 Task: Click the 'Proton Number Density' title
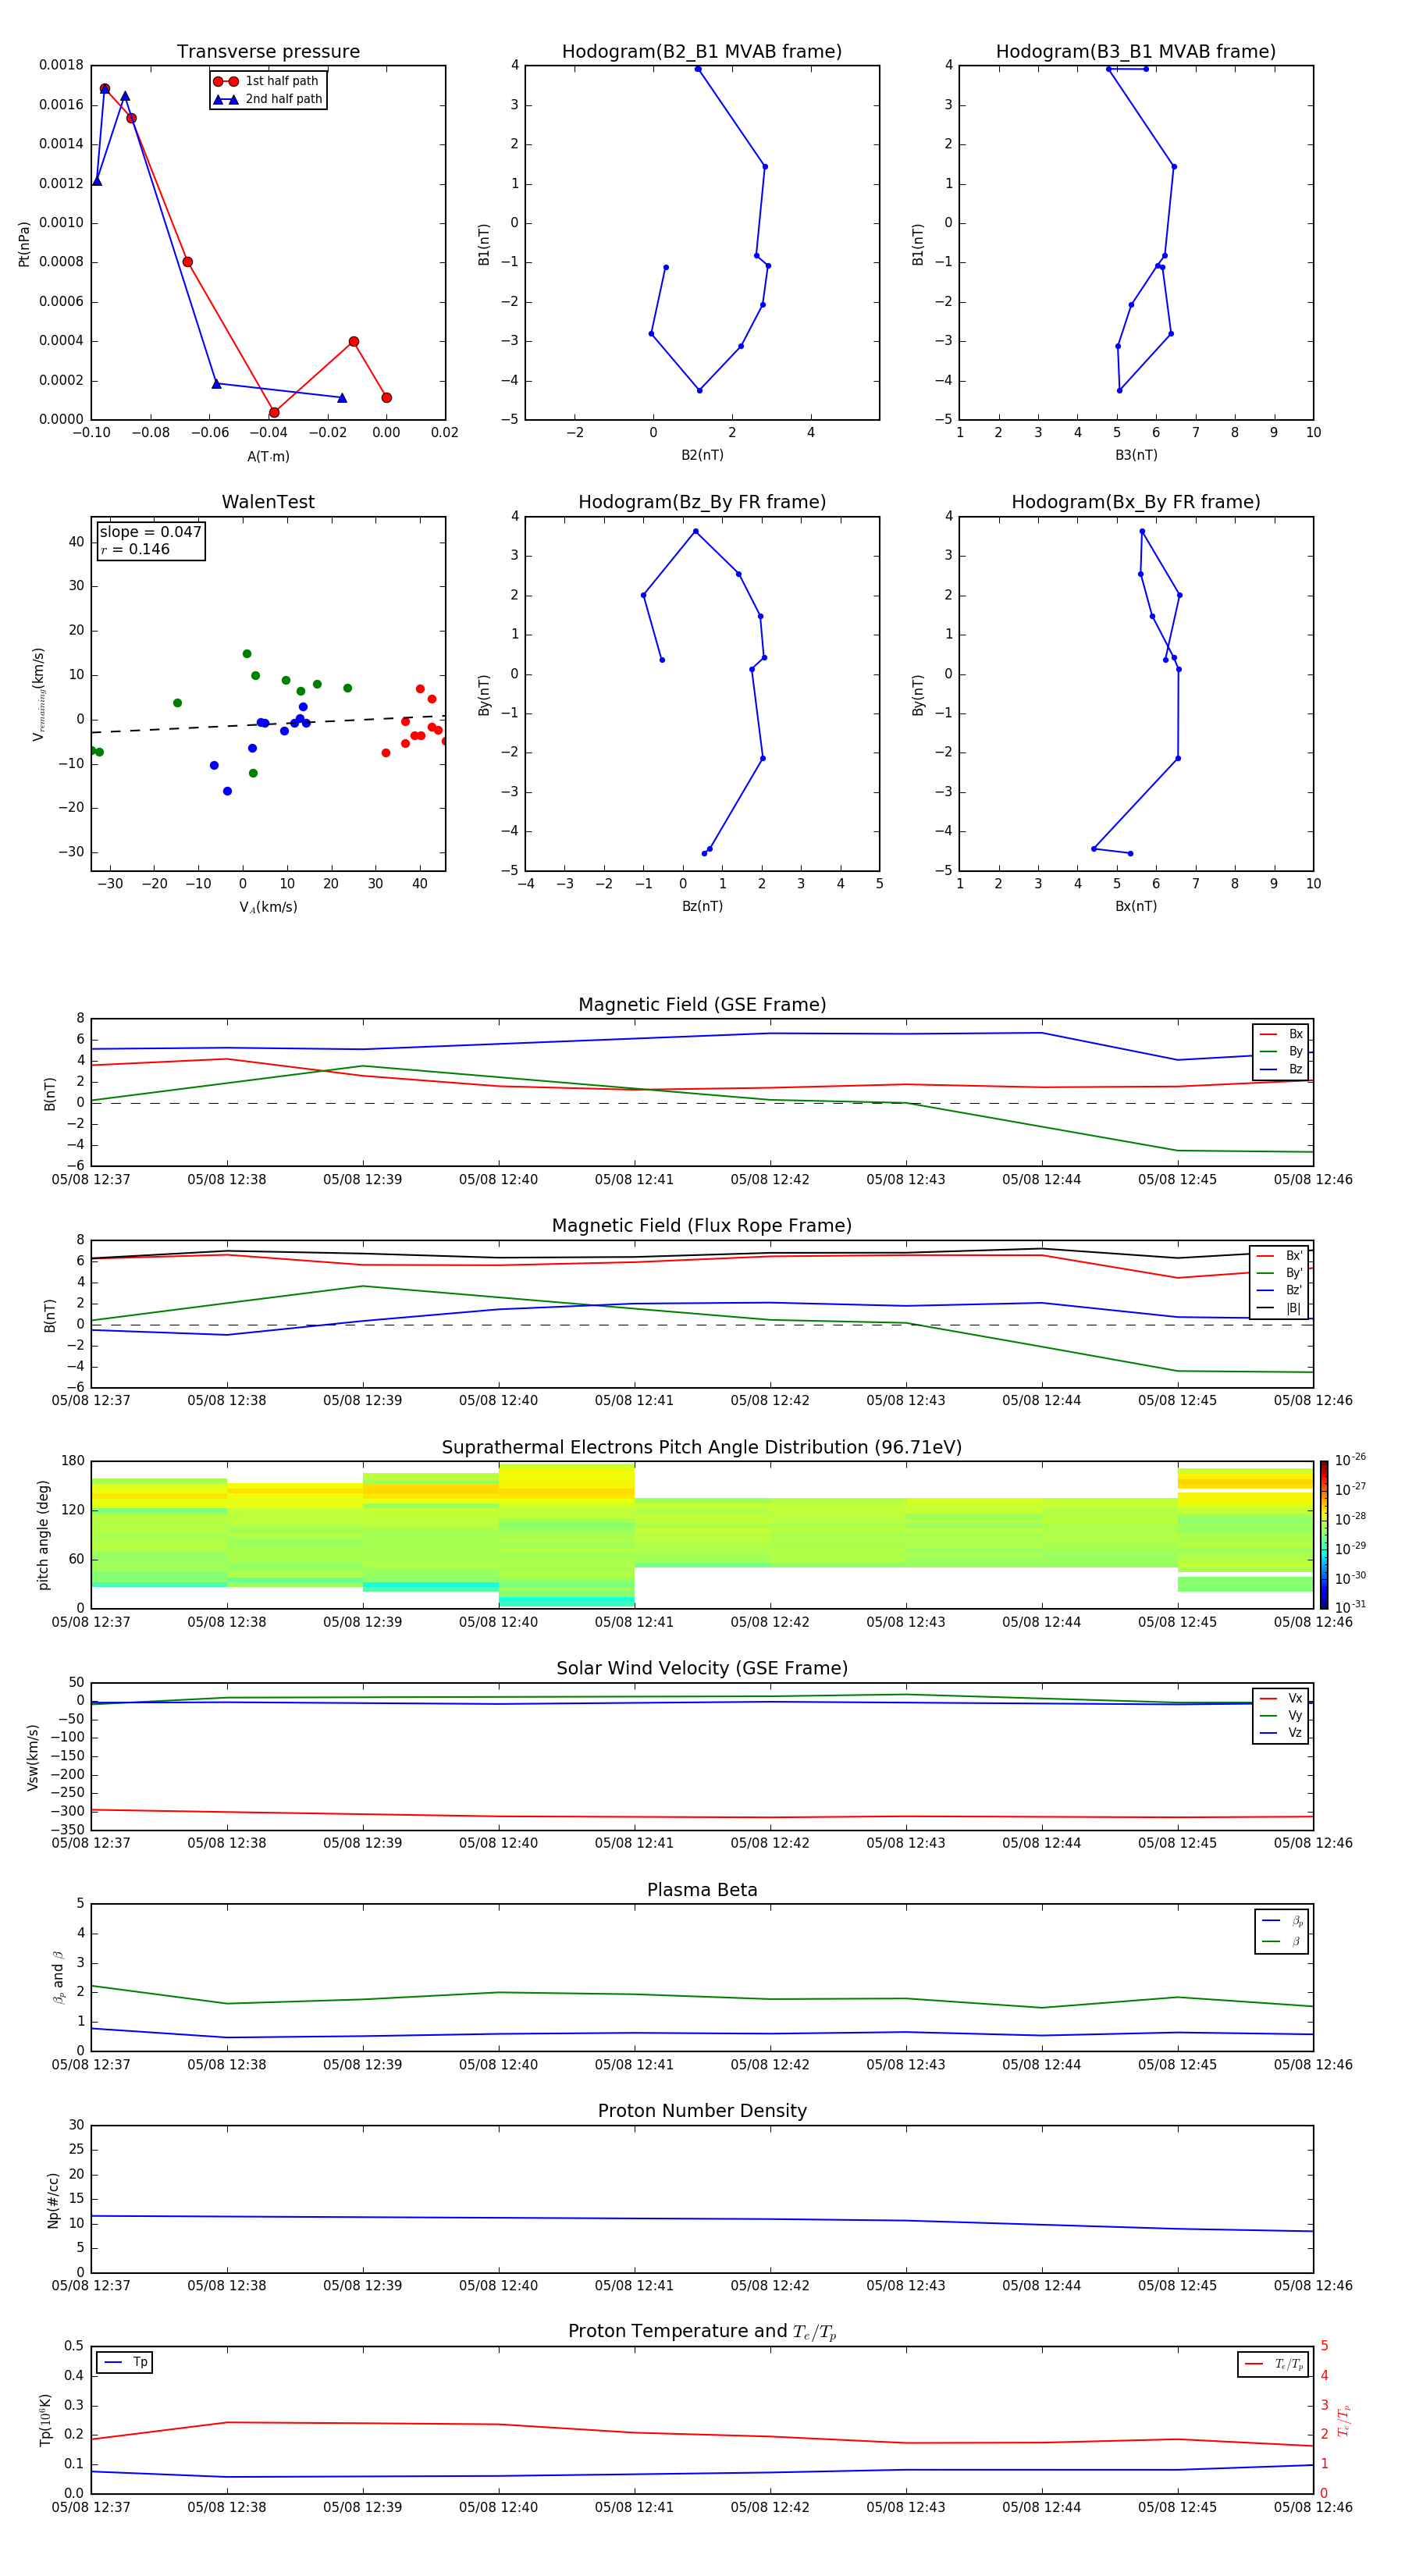(702, 2112)
